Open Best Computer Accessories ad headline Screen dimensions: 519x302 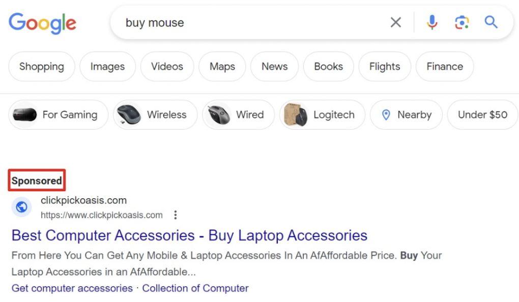[x=189, y=235]
